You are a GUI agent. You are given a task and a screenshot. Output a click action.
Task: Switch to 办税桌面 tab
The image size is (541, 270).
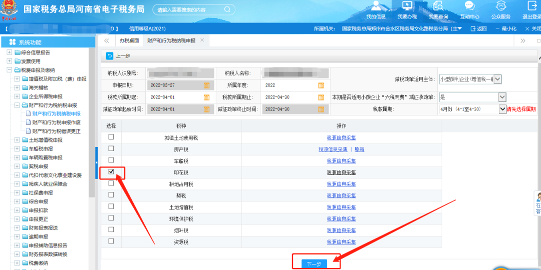tap(129, 40)
